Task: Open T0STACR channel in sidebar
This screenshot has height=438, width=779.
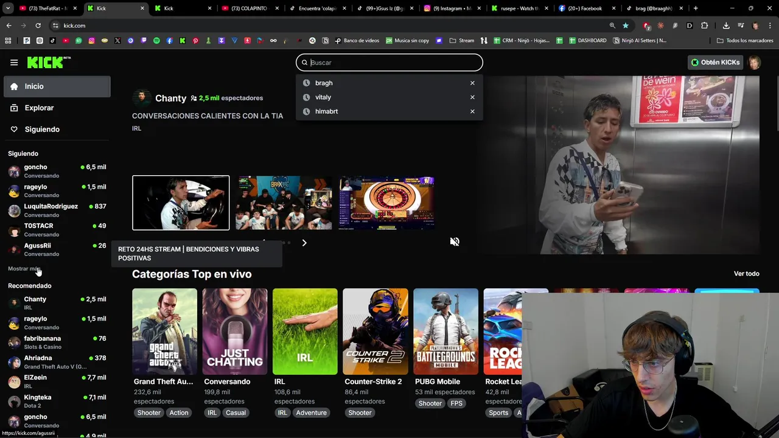Action: point(57,230)
